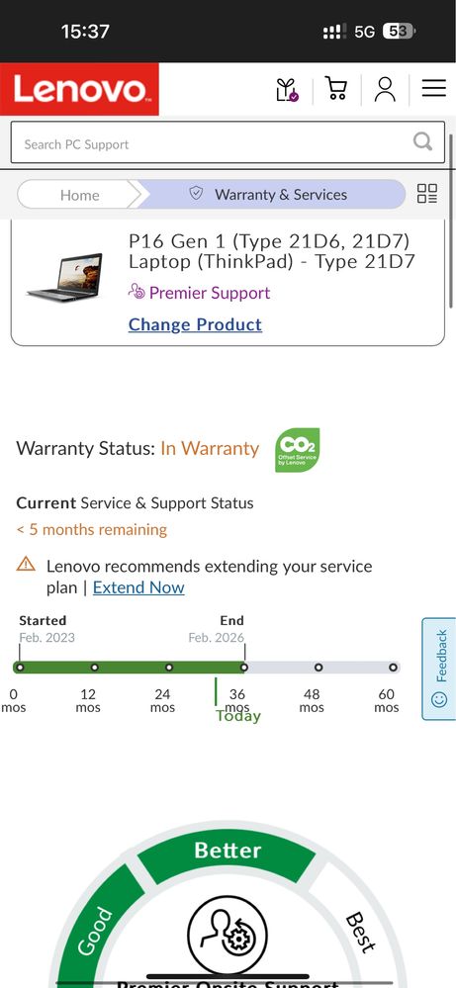Open the hamburger menu
The image size is (456, 988).
click(434, 88)
